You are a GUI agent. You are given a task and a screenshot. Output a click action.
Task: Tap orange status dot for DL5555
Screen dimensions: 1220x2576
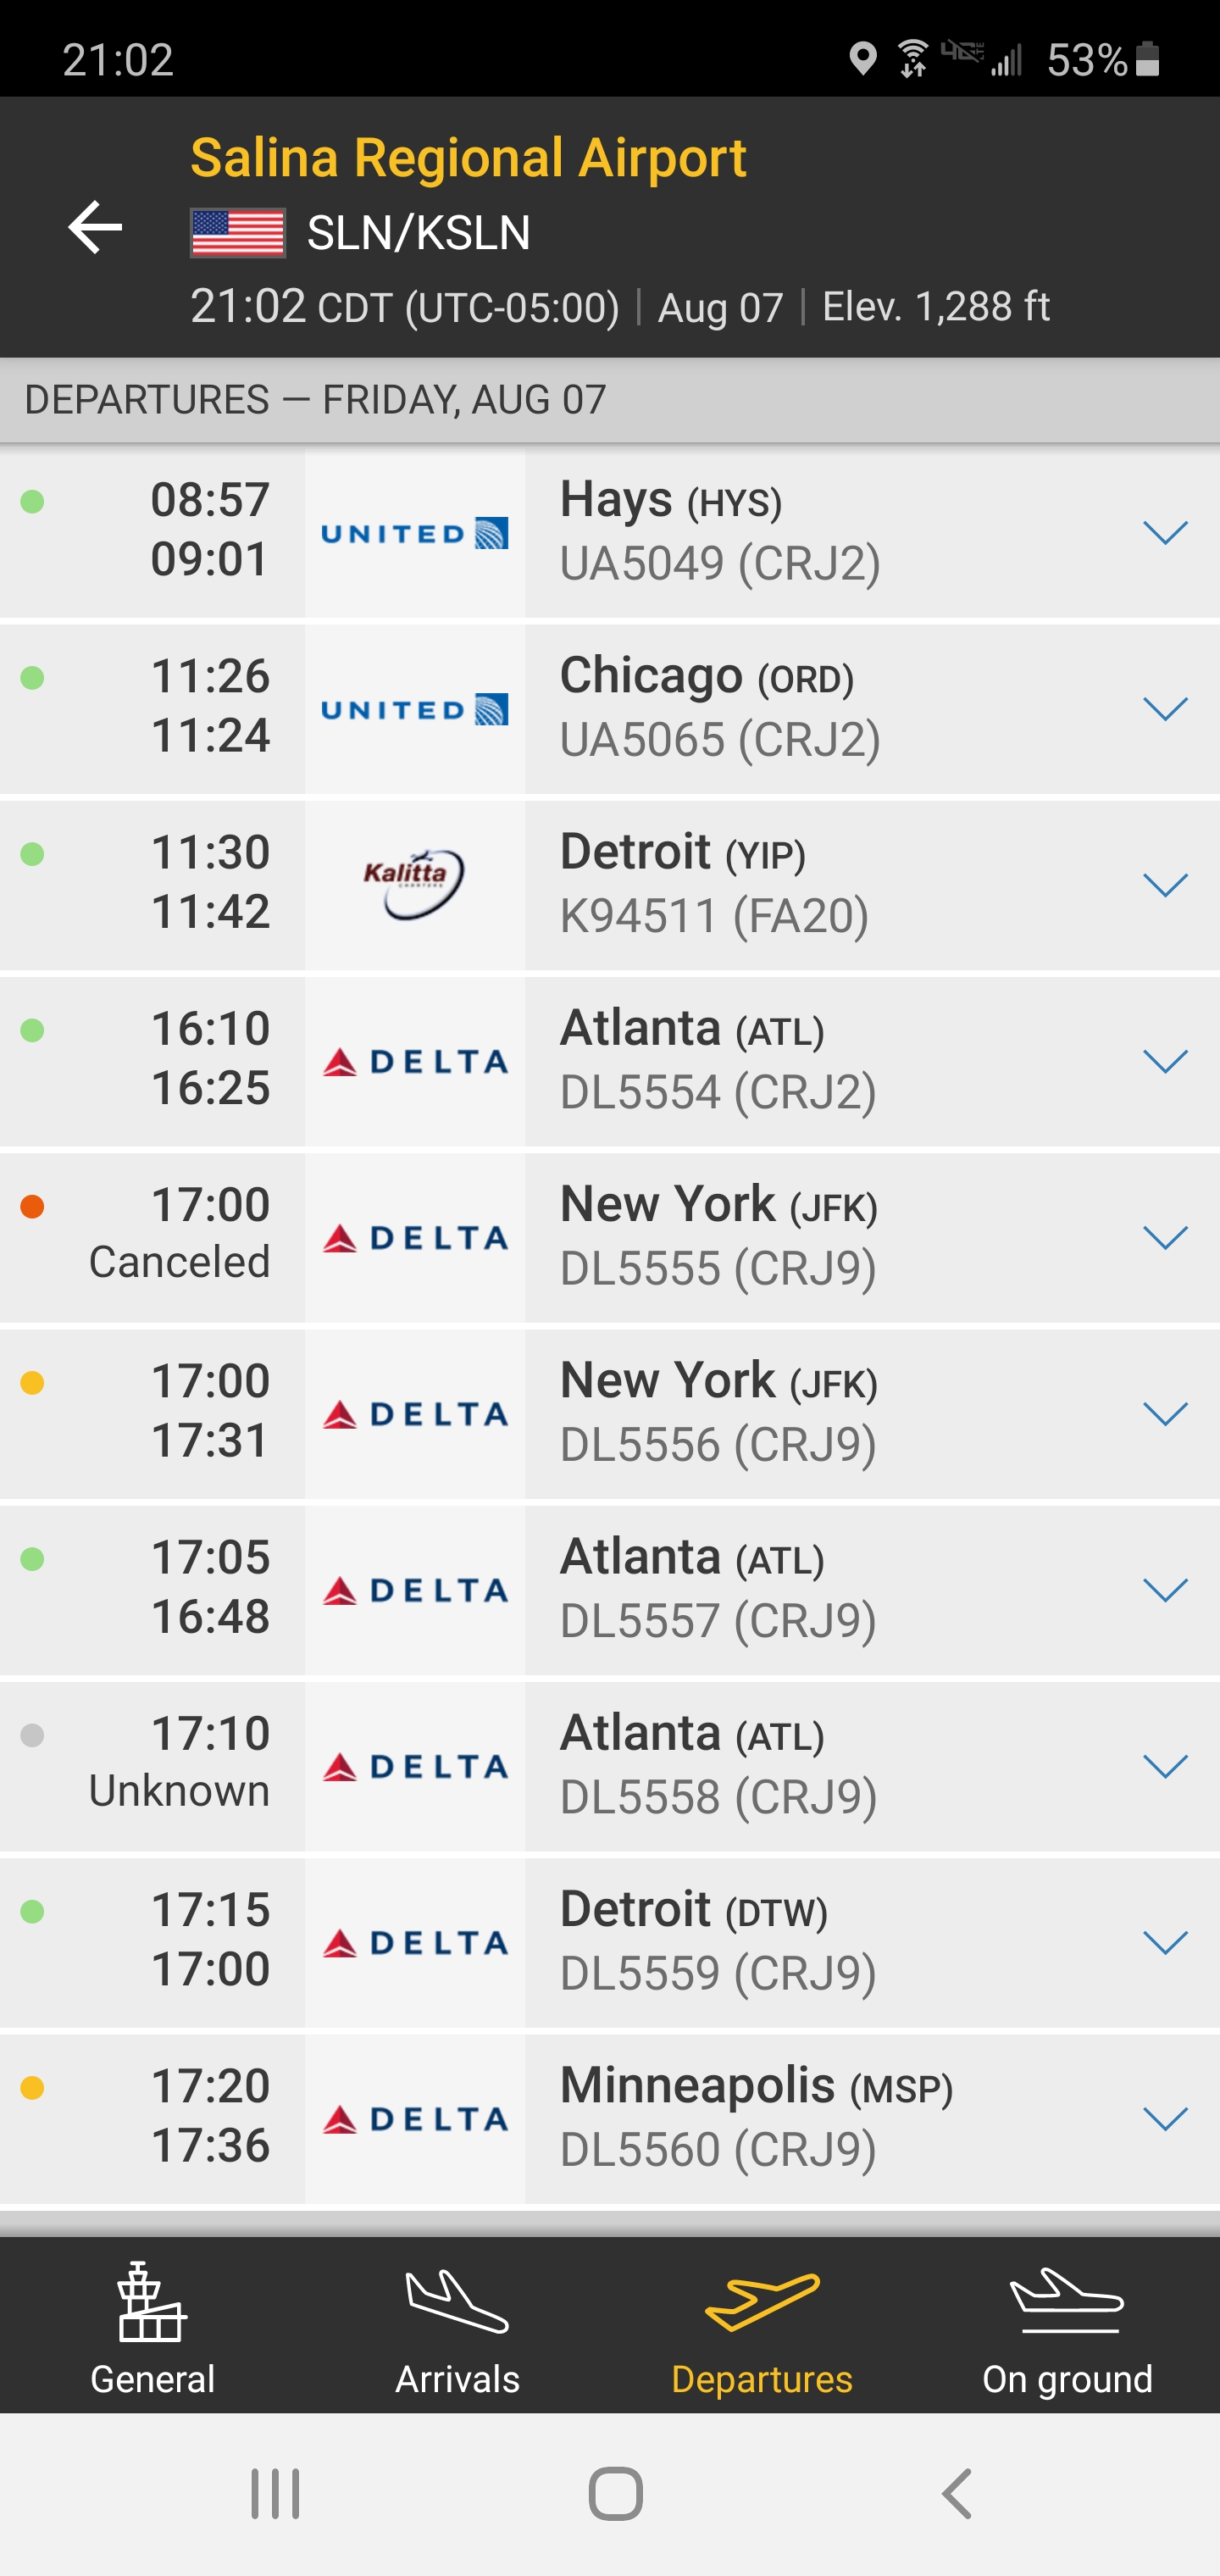pyautogui.click(x=32, y=1206)
